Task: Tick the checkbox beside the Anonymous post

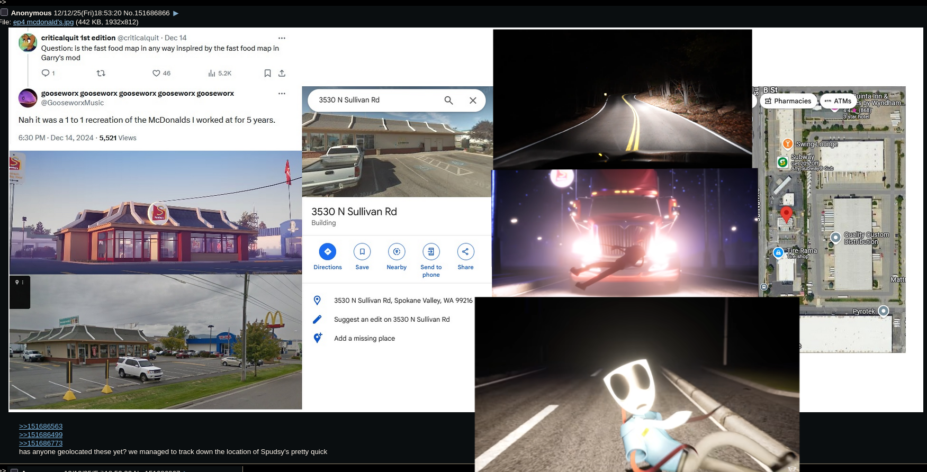Action: (4, 12)
